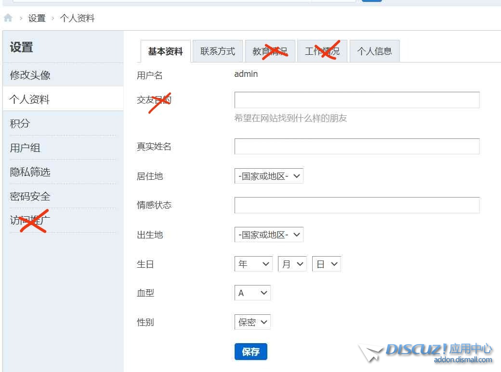Image resolution: width=501 pixels, height=372 pixels.
Task: Click the 真实姓名 text field
Action: click(x=356, y=147)
